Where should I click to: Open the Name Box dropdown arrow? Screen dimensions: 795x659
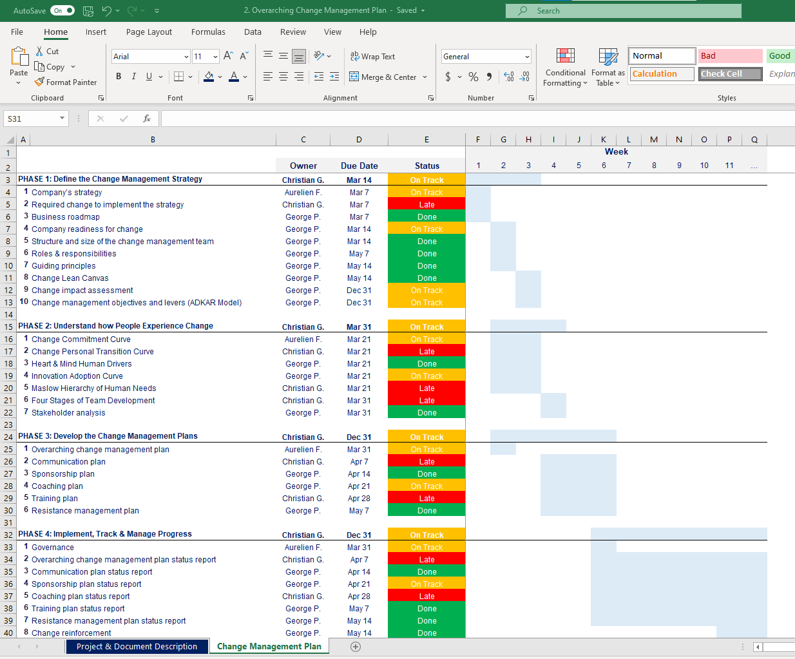[x=62, y=119]
